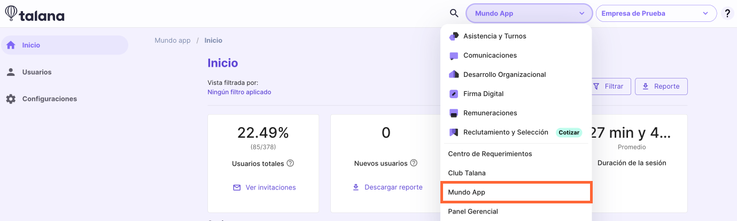Click the 22.49% total users value
The image size is (737, 221).
click(263, 133)
